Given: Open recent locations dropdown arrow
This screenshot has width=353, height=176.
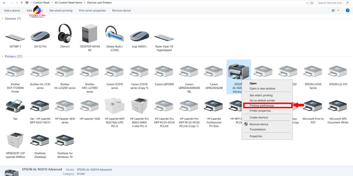Looking at the screenshot, I should 16,3.
